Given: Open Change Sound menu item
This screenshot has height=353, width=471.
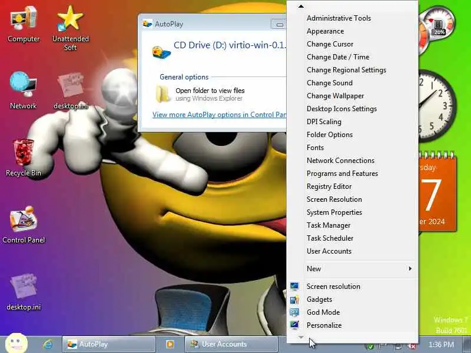Looking at the screenshot, I should [x=330, y=83].
